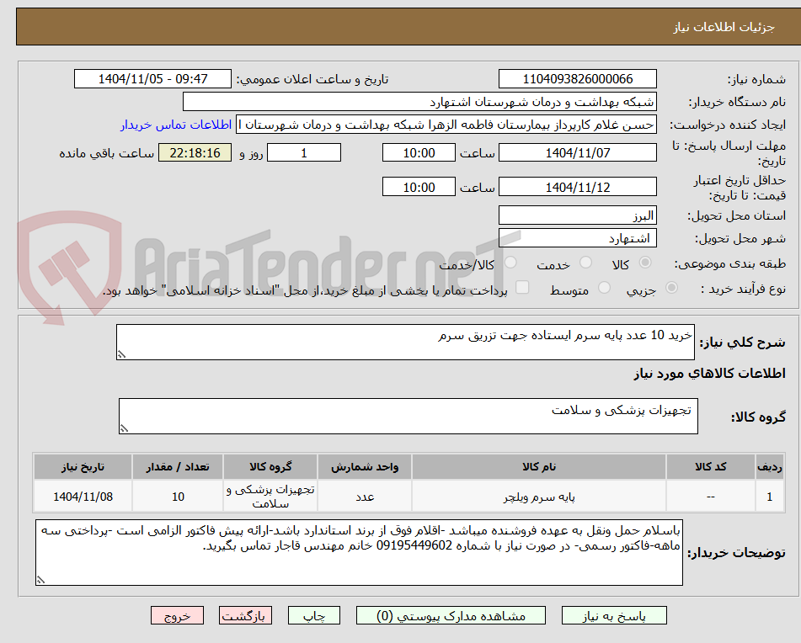This screenshot has height=643, width=801.
Task: Click the 'گروه کالا' table column header
Action: [x=270, y=467]
